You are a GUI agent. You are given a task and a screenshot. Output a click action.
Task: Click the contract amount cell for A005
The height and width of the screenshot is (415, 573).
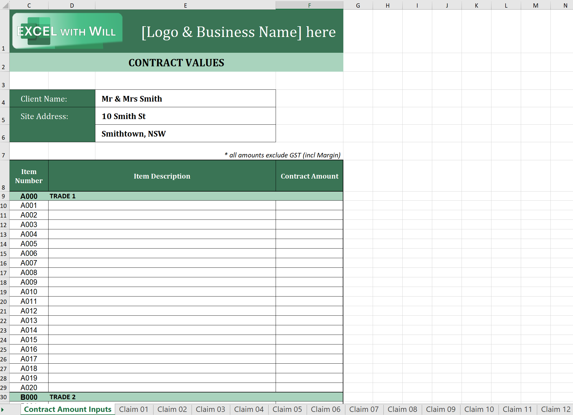pos(309,244)
